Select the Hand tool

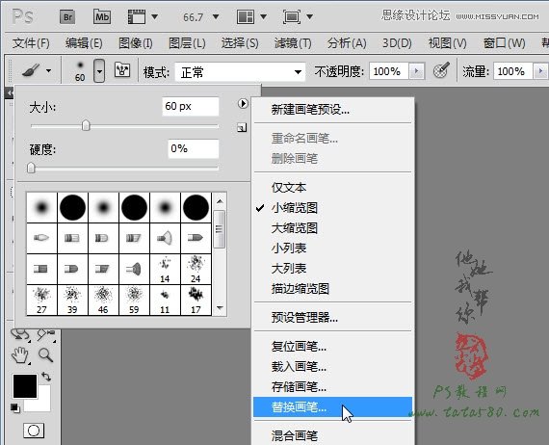click(20, 355)
